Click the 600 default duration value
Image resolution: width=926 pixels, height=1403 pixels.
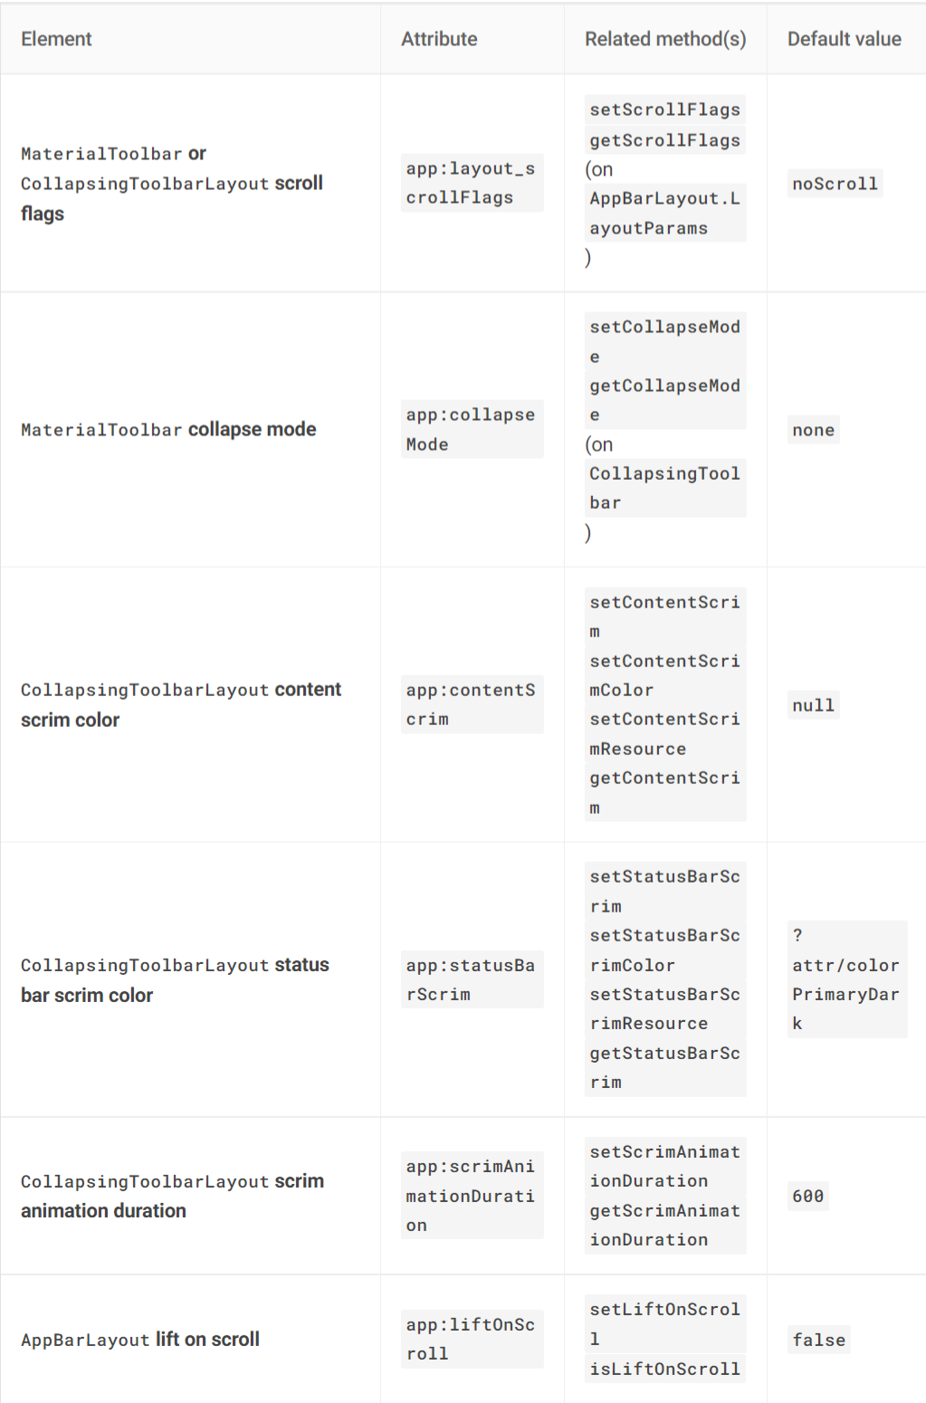[x=807, y=1196]
